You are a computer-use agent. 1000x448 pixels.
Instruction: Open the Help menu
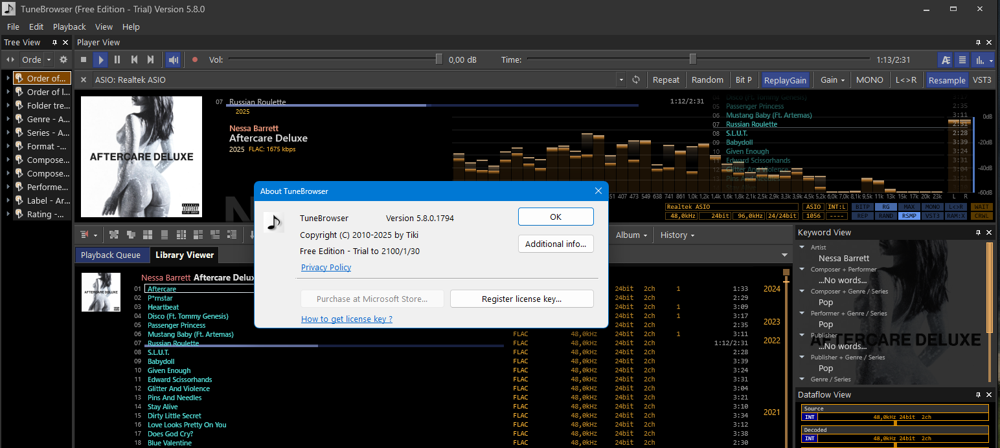click(x=131, y=27)
